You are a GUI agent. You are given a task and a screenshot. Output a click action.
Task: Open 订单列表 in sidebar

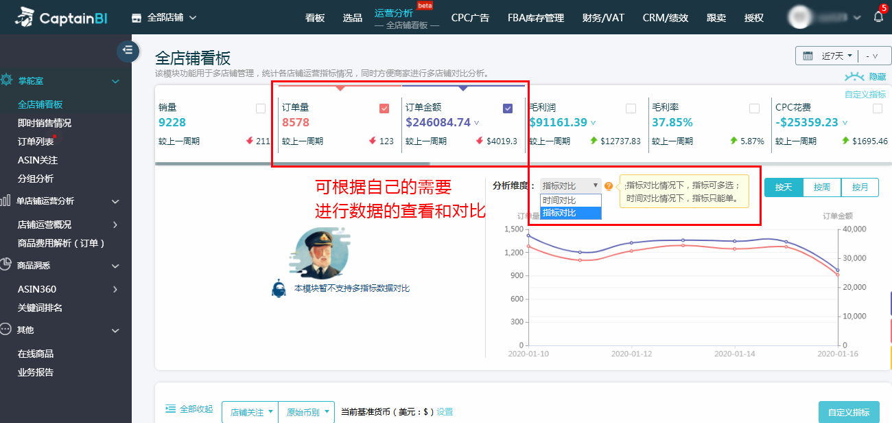(x=36, y=141)
